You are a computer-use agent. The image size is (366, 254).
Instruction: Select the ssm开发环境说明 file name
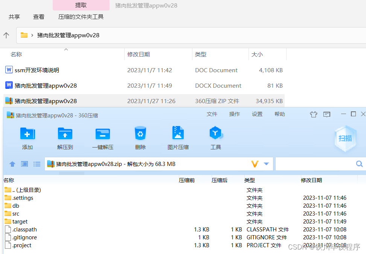click(x=37, y=70)
